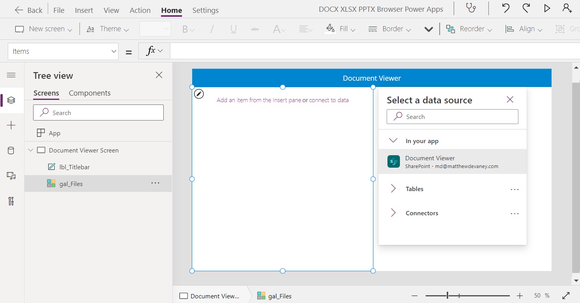Collapse the In your app section
This screenshot has width=580, height=303.
coord(393,140)
